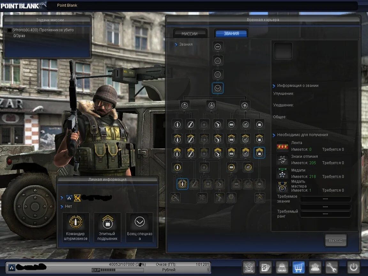368x276 pixels.
Task: Select the plain bullet rank without chevrons
Action: (177, 124)
